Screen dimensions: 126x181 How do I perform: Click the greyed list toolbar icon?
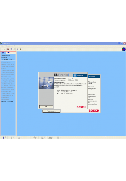click(x=14, y=49)
